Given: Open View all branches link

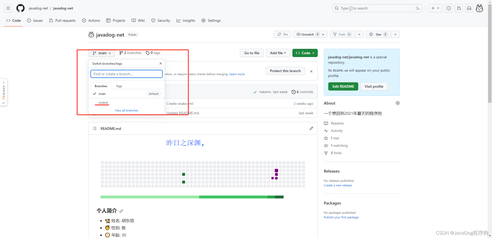Looking at the screenshot, I should (x=126, y=110).
